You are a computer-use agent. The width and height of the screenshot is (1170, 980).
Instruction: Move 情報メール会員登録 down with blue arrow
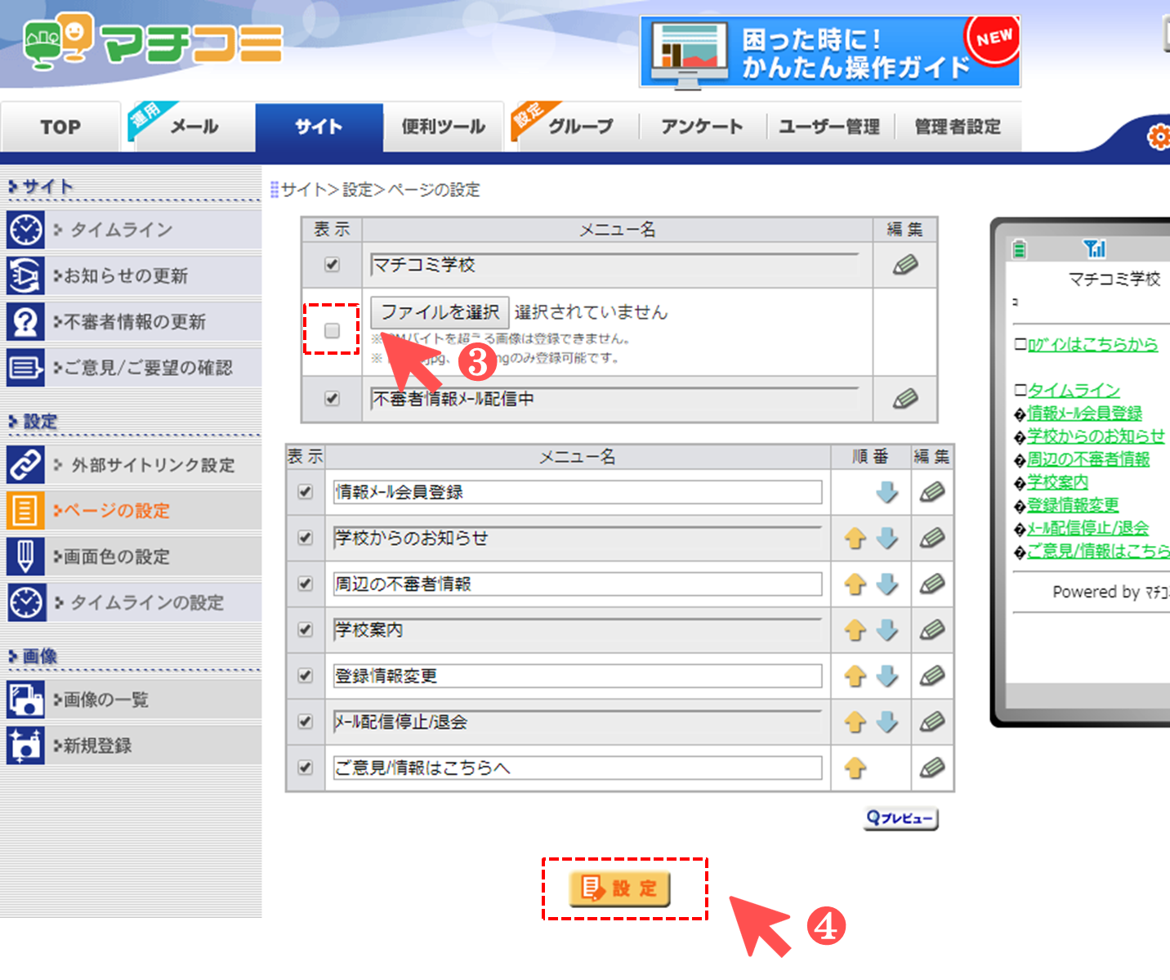(887, 492)
